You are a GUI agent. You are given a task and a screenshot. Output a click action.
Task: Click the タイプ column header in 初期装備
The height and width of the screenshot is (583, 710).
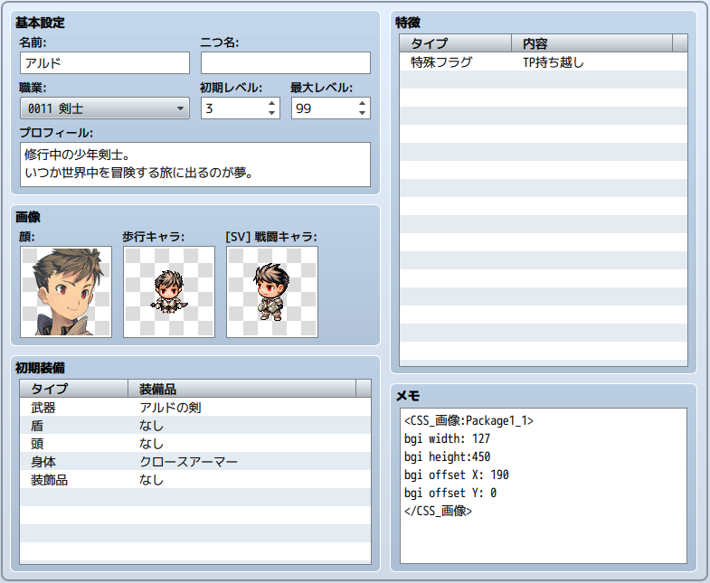click(74, 389)
